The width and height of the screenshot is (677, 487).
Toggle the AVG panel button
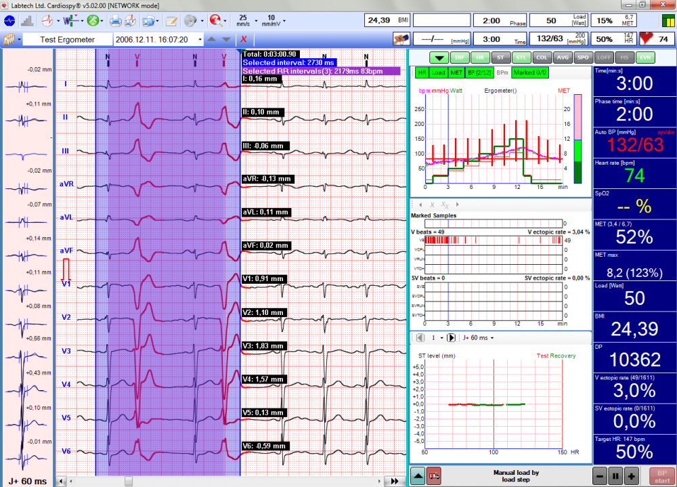click(x=563, y=57)
